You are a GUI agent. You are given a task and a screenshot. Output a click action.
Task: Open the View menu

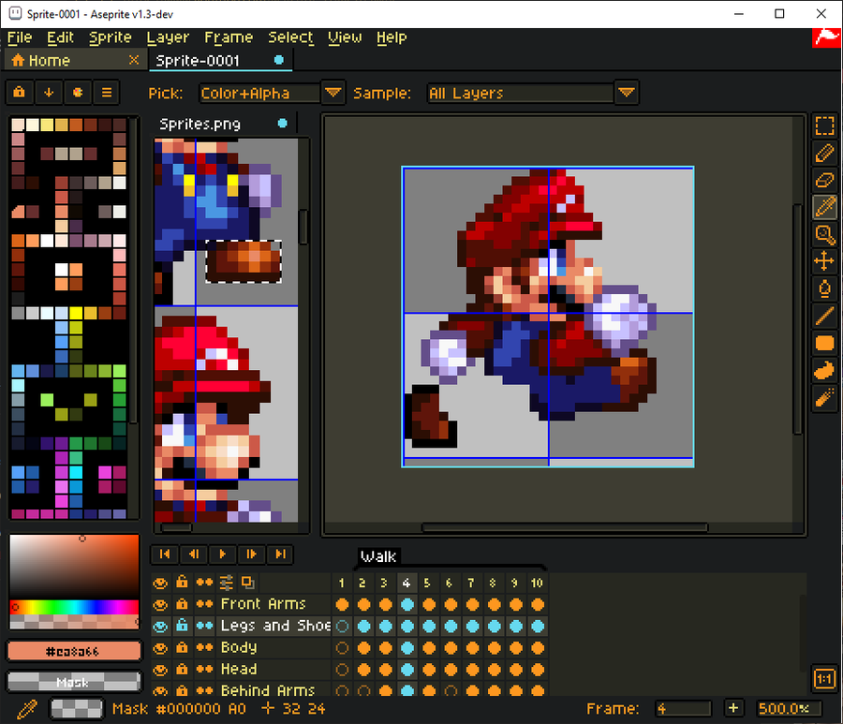pyautogui.click(x=345, y=37)
